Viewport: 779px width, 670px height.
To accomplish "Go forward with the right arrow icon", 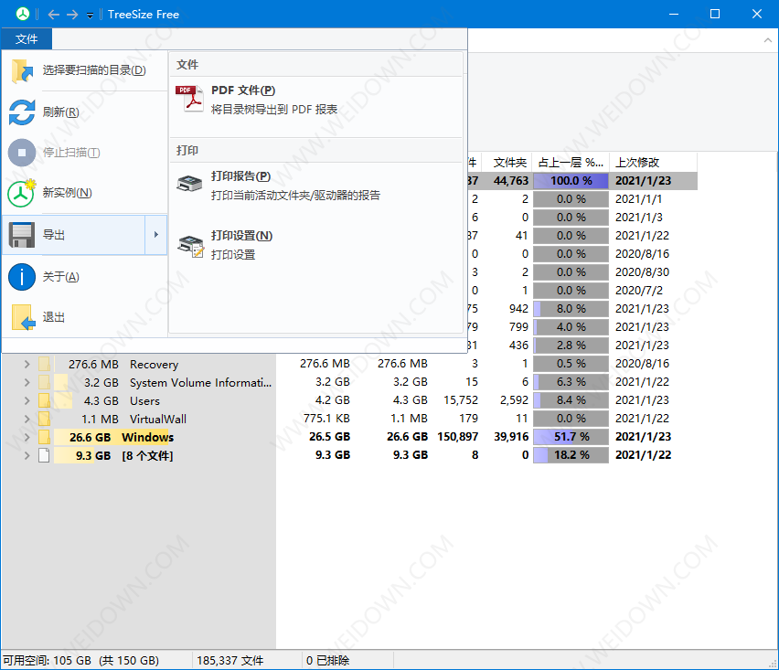I will click(72, 15).
